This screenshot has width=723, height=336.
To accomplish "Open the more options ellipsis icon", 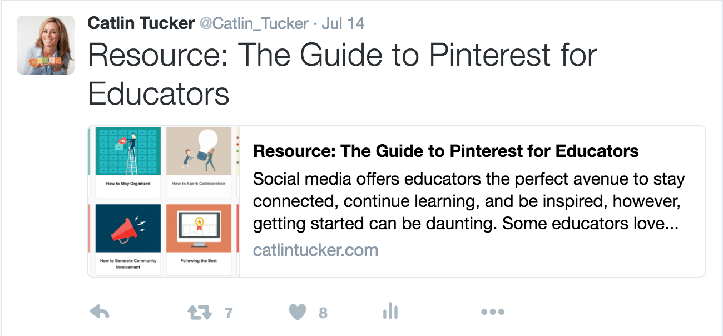I will 493,312.
